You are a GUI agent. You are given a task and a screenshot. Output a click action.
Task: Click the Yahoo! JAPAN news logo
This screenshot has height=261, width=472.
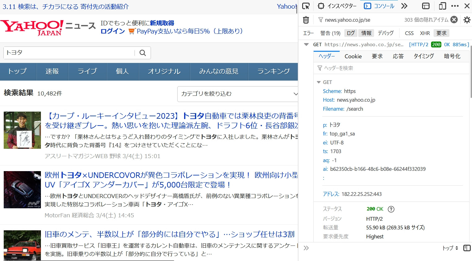pos(48,28)
